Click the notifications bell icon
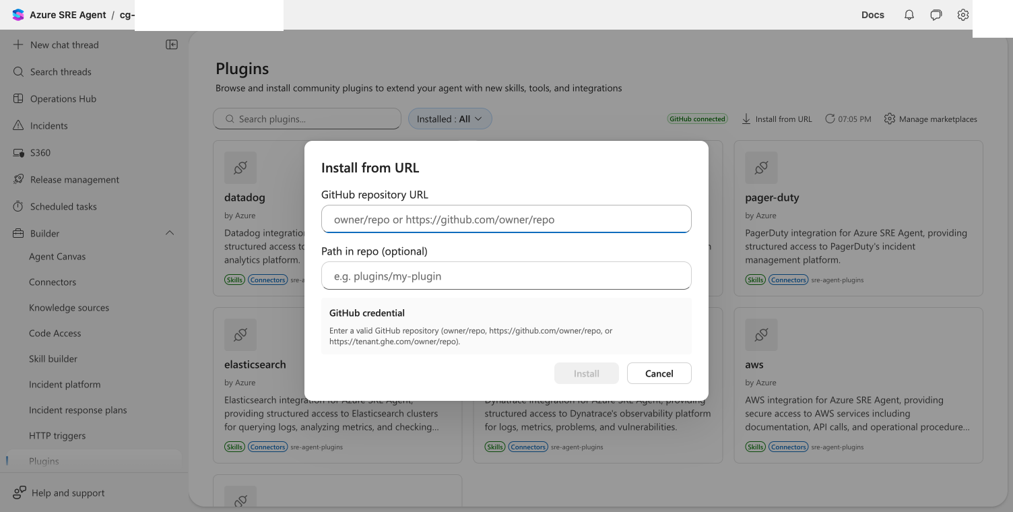Screen dimensions: 1013x512 click(909, 15)
